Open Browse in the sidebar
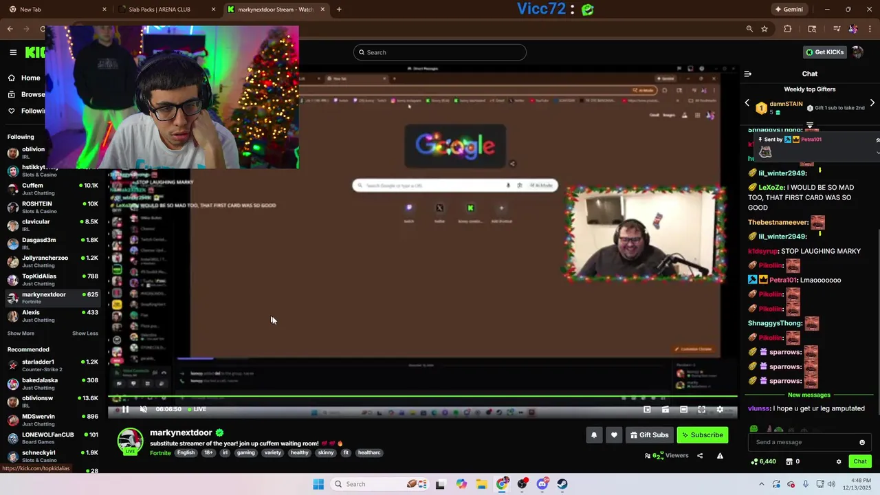The width and height of the screenshot is (880, 495). click(x=26, y=94)
